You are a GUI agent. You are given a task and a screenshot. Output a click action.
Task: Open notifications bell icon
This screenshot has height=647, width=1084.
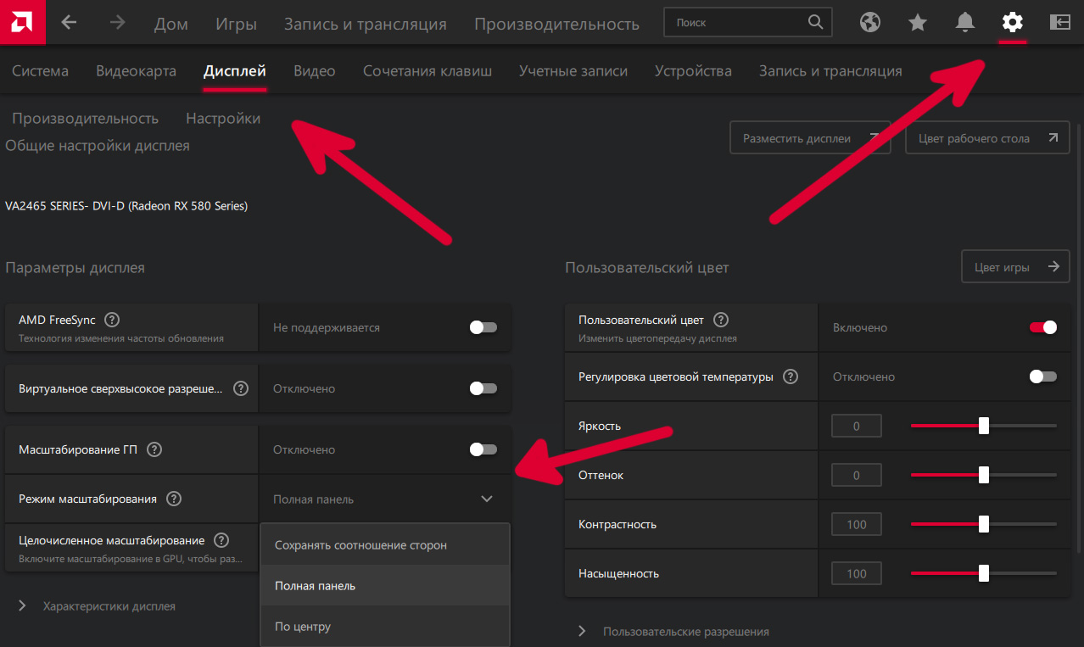click(965, 23)
